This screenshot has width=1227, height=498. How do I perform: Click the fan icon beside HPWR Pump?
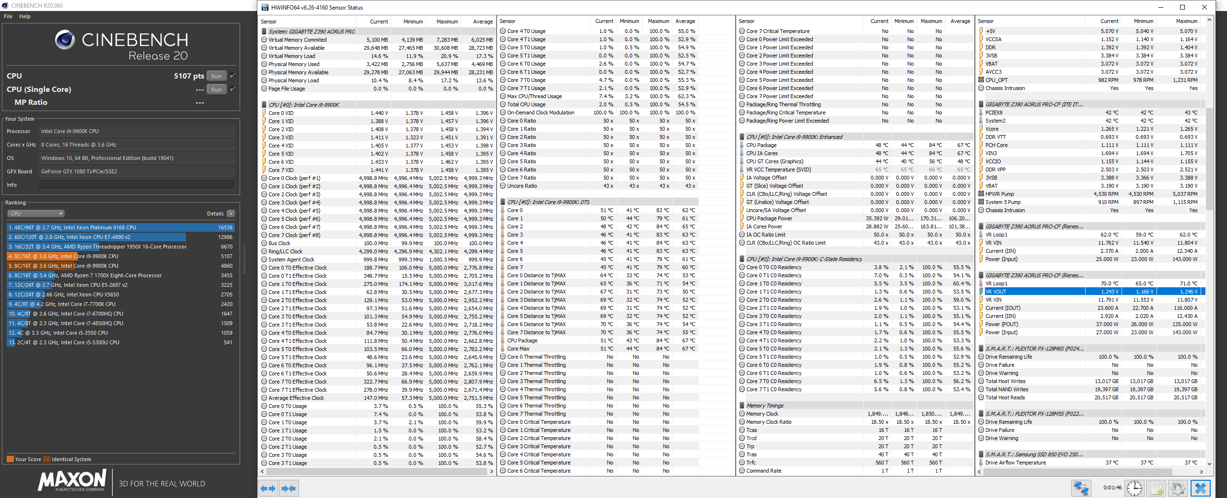pyautogui.click(x=981, y=194)
